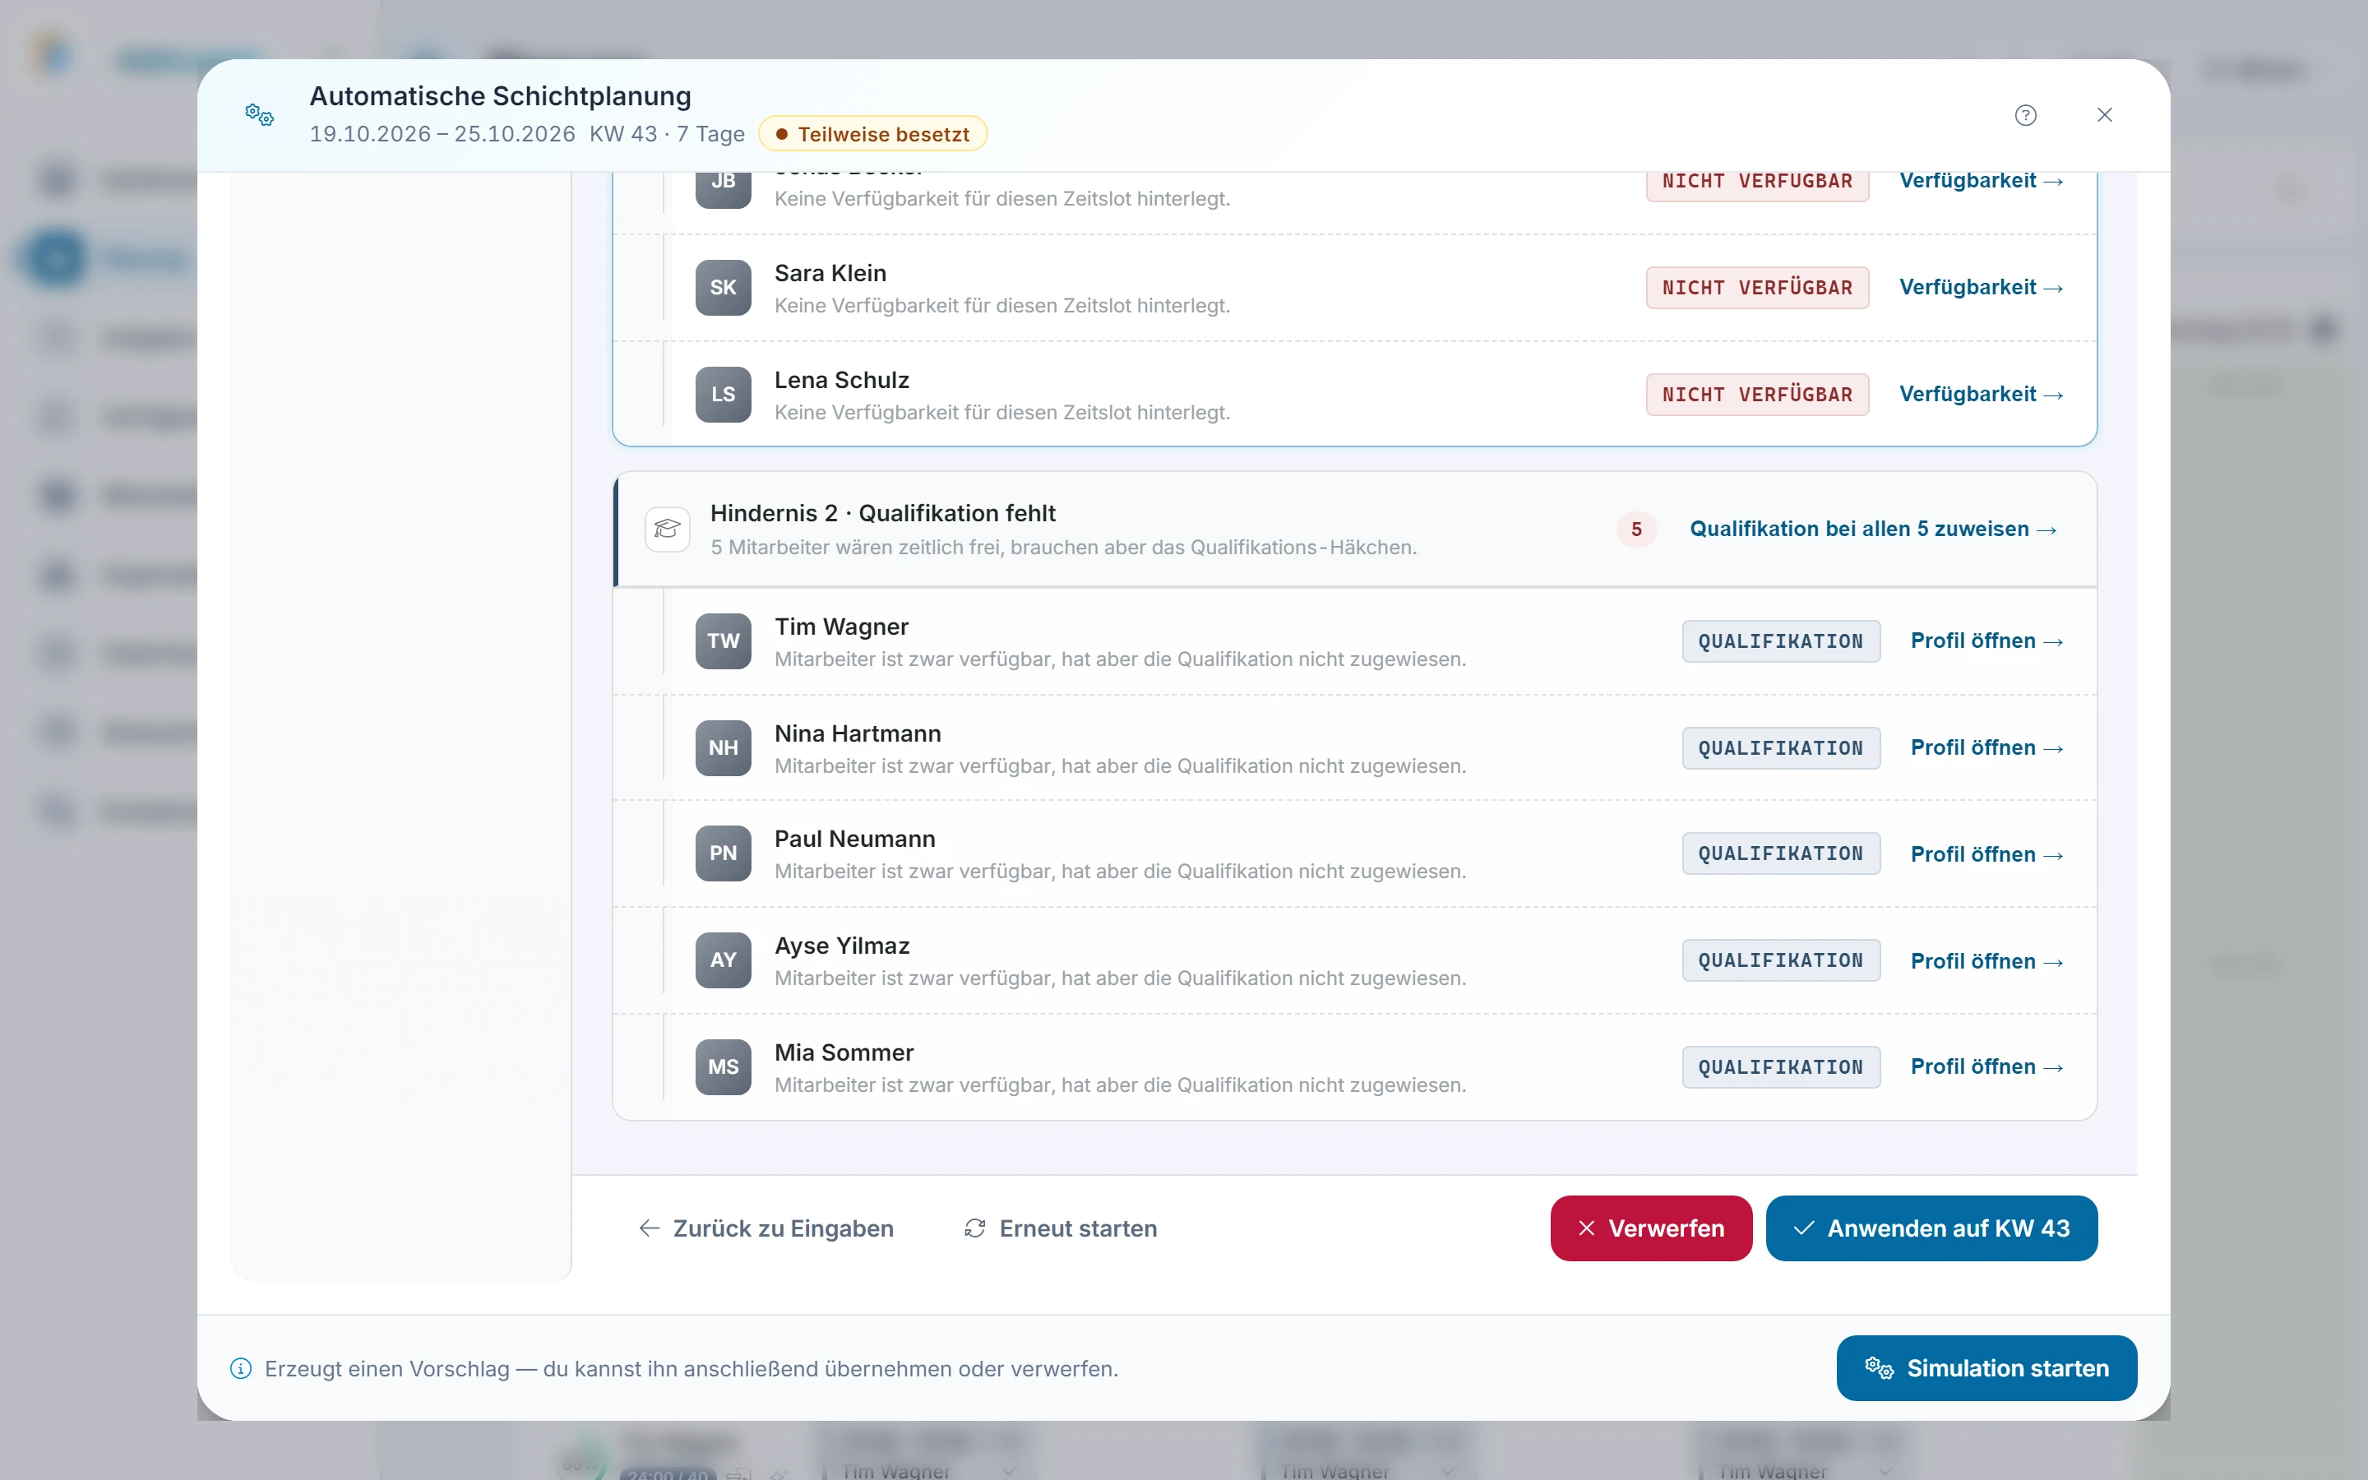Viewport: 2368px width, 1480px height.
Task: Select the name text Ayse Yilmaz
Action: pyautogui.click(x=841, y=946)
